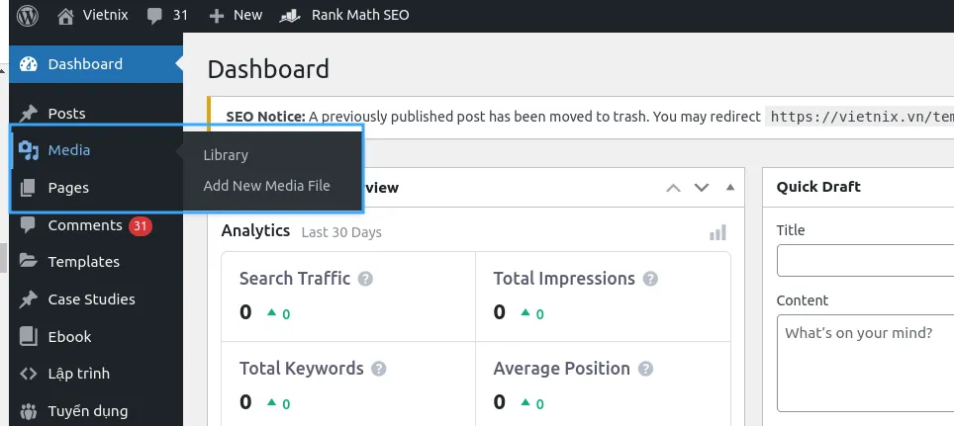The image size is (954, 426).
Task: Click the help icon next to Total Impressions
Action: point(650,279)
